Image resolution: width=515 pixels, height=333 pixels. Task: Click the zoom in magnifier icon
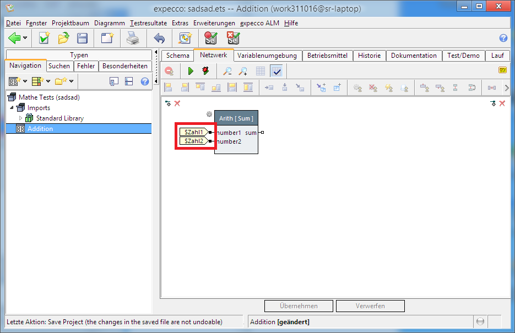pos(243,71)
